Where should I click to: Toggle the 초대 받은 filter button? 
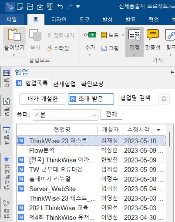pyautogui.click(x=91, y=99)
